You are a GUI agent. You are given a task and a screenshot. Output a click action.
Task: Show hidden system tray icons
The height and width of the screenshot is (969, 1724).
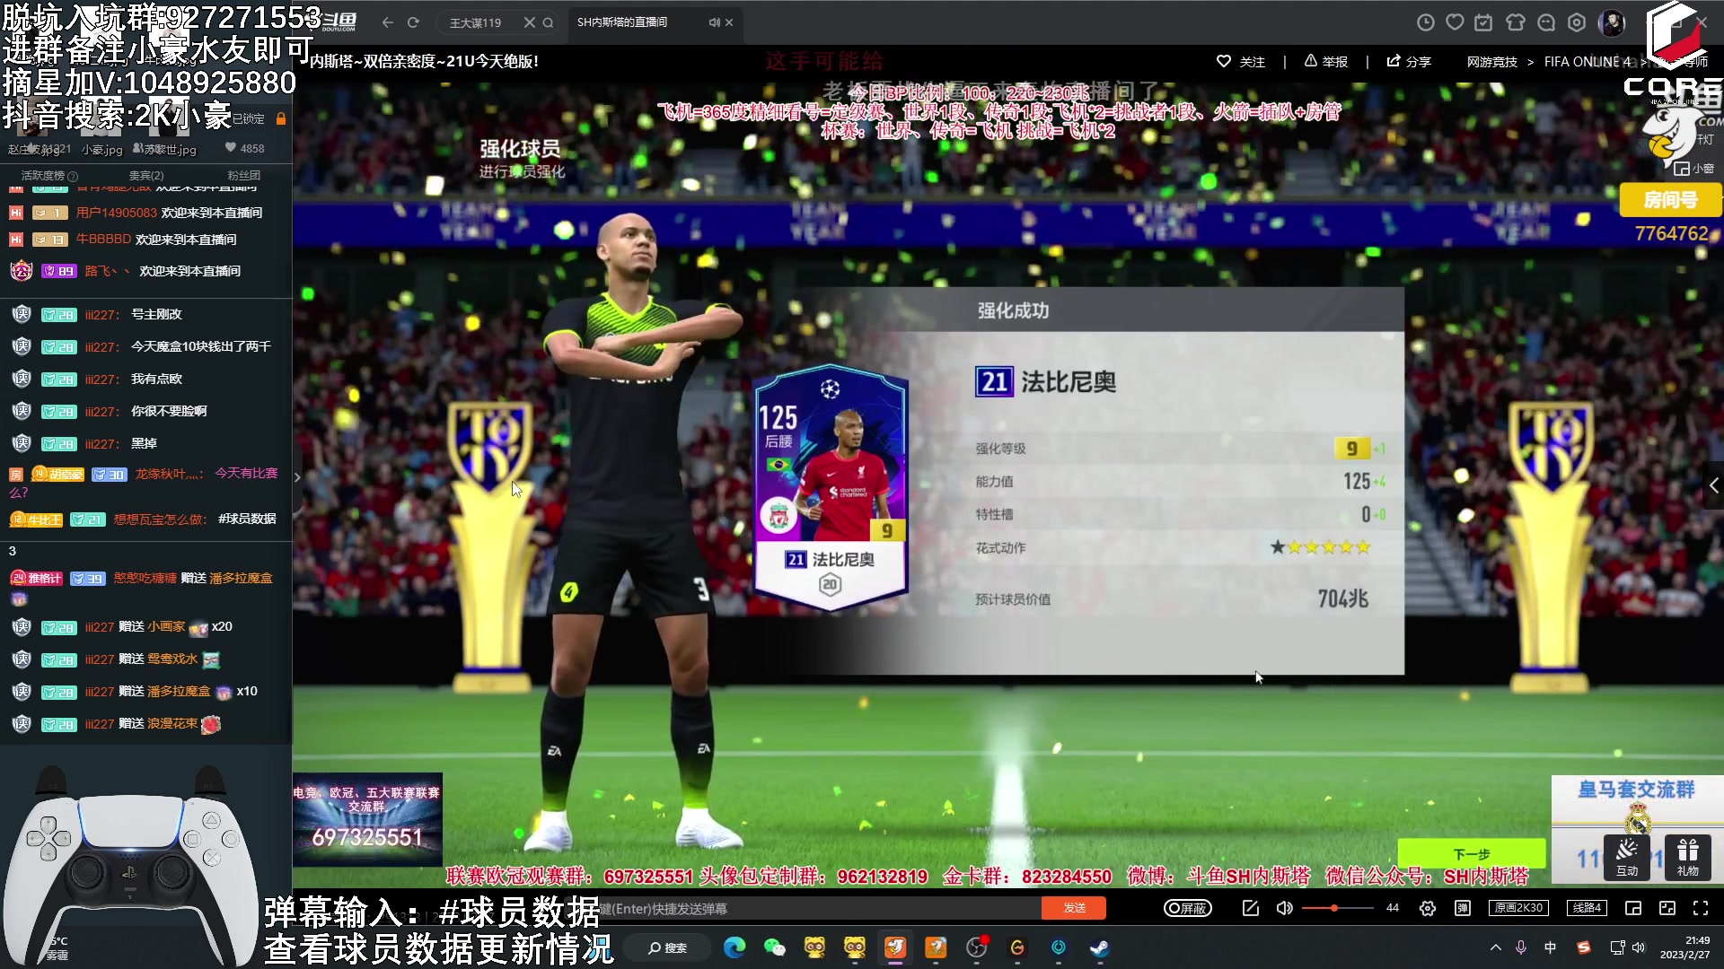tap(1495, 947)
